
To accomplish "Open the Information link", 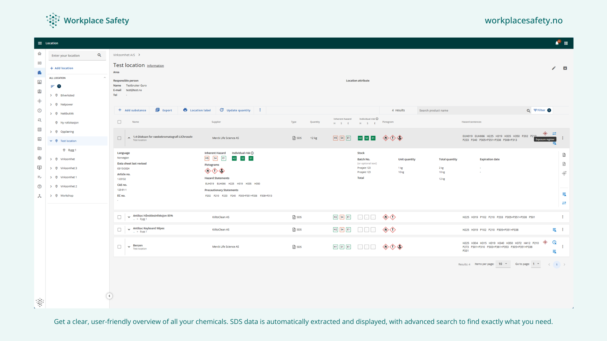I will [x=155, y=66].
